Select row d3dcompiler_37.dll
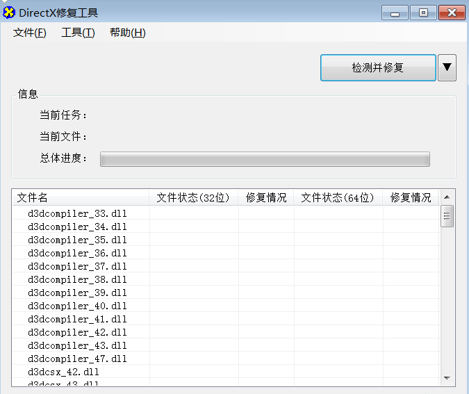 pyautogui.click(x=226, y=266)
